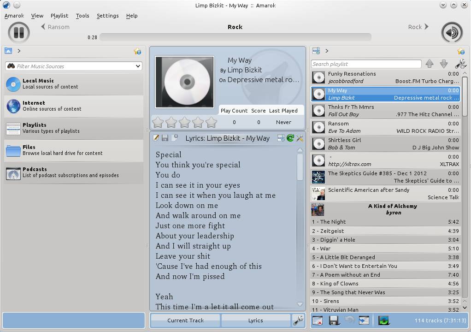Click the track progression mode icon
Viewport: 471px width, 332px height.
pos(383,320)
